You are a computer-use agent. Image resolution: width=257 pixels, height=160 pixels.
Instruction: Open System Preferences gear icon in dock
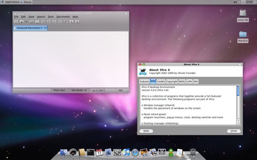[117, 152]
